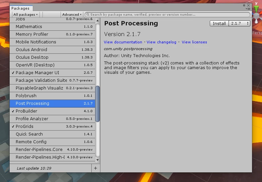The height and width of the screenshot is (182, 262).
Task: Select the Packages tab
Action: point(20,8)
